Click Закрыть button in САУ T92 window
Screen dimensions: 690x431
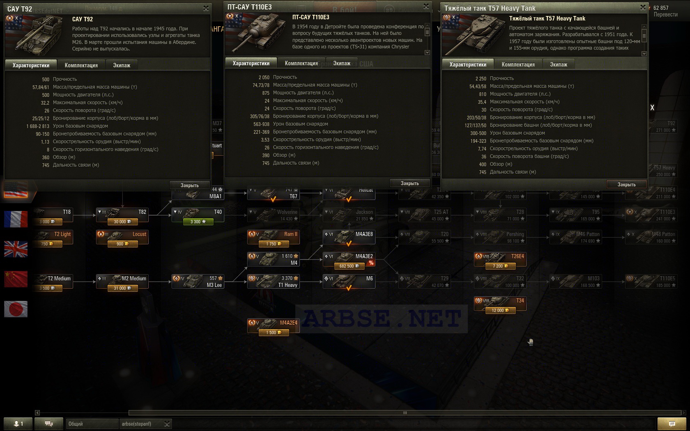(x=190, y=186)
